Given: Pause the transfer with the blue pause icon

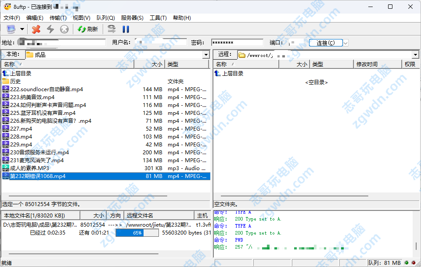Looking at the screenshot, I should pos(126,29).
